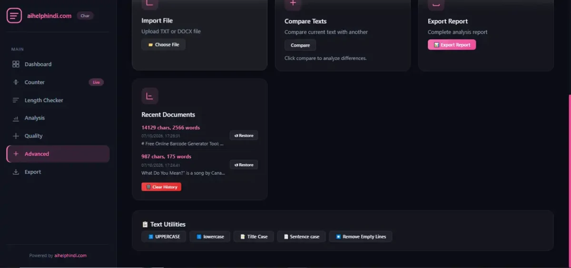571x268 pixels.
Task: Click the Compare Texts plus icon
Action: click(293, 4)
